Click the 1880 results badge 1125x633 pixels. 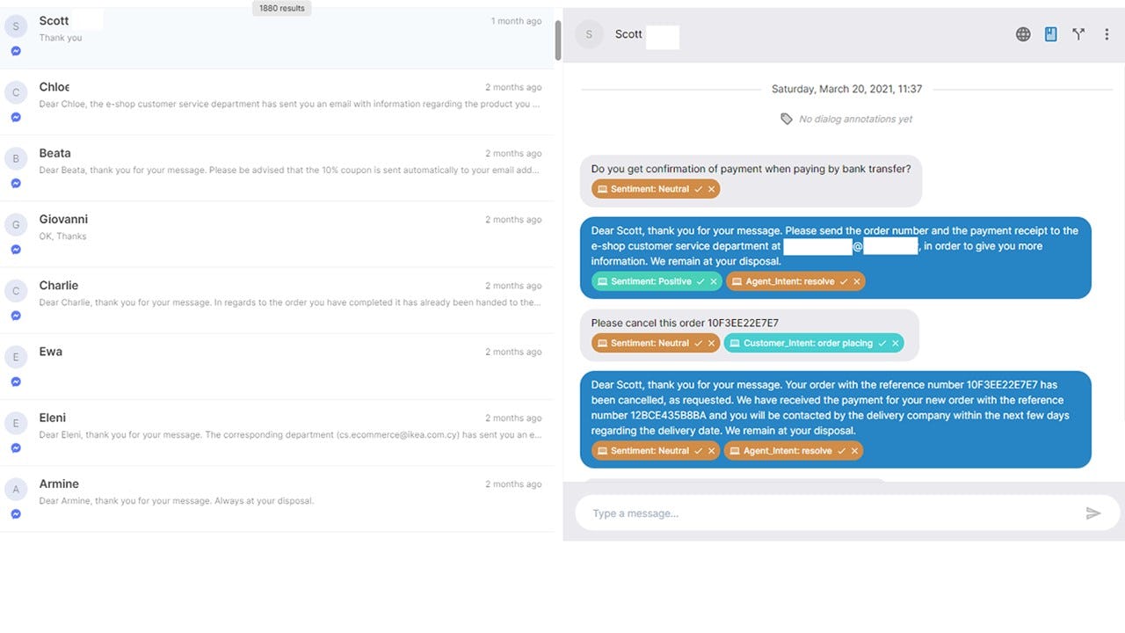[x=281, y=8]
